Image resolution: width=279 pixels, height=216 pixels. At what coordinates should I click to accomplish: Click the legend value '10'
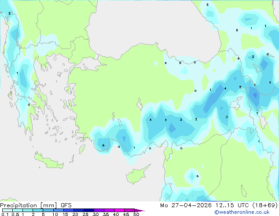(55, 214)
